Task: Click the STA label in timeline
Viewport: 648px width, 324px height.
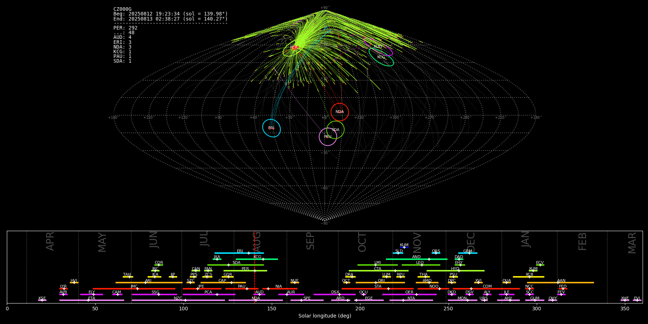Action: [x=378, y=287]
